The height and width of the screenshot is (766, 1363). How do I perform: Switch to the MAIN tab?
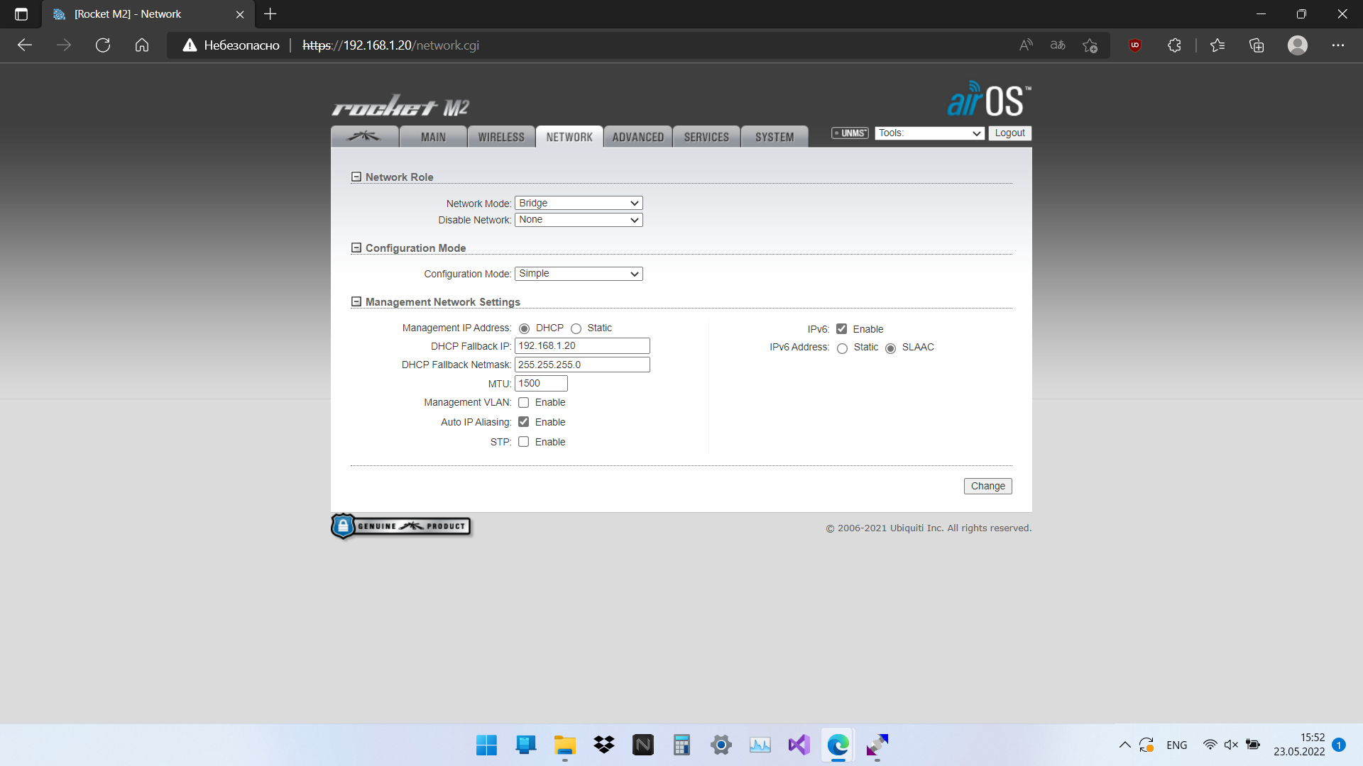433,136
